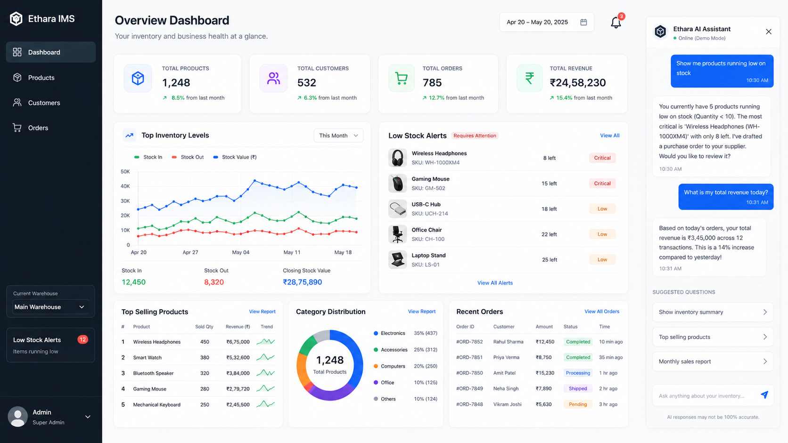This screenshot has width=788, height=443.
Task: Go to Products in the sidebar
Action: pyautogui.click(x=51, y=78)
